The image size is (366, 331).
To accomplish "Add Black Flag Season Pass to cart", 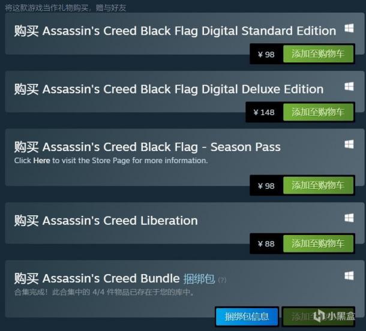I will coord(318,185).
